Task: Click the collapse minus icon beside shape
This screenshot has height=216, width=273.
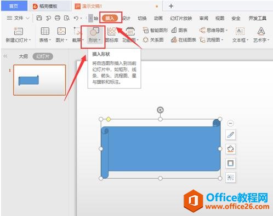Action: (x=230, y=124)
